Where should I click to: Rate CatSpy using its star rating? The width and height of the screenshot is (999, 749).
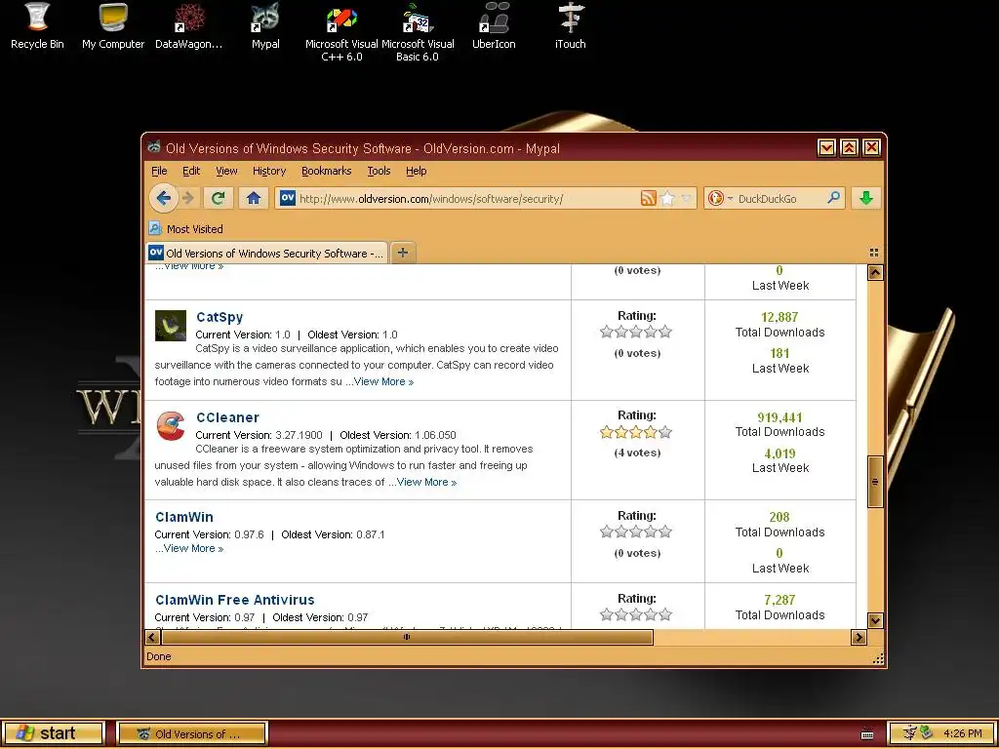(636, 332)
